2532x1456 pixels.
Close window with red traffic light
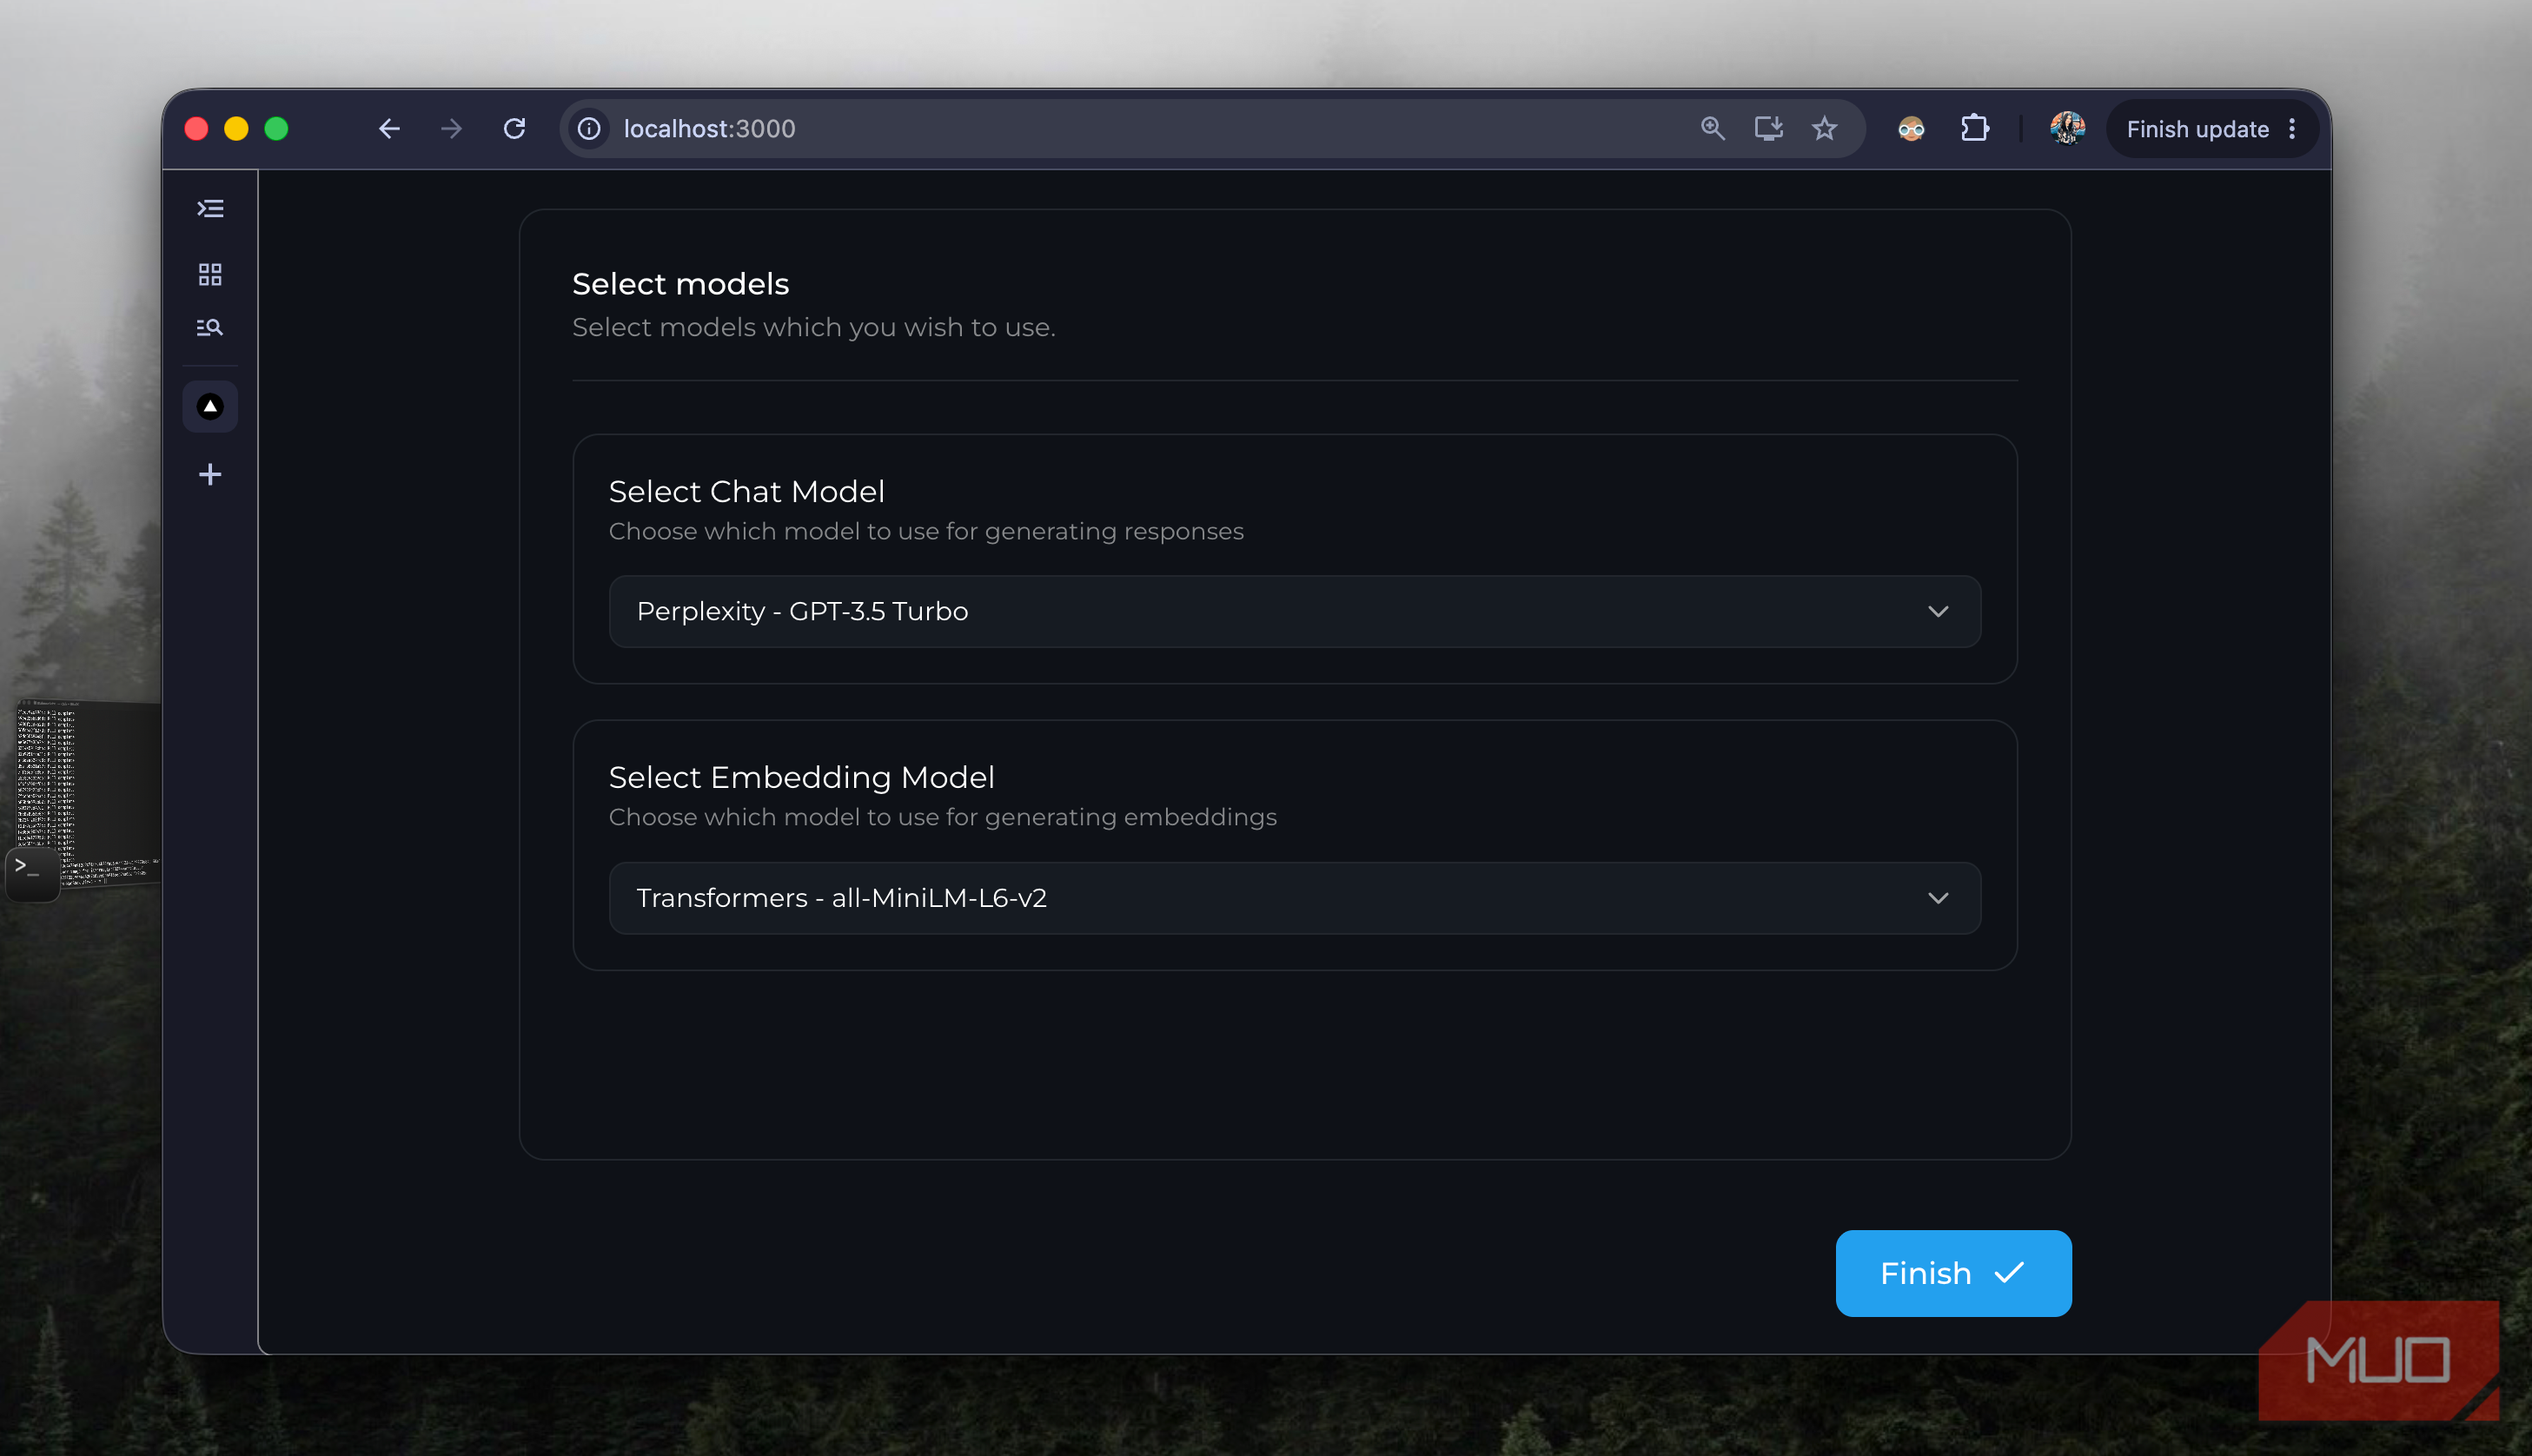[x=196, y=128]
